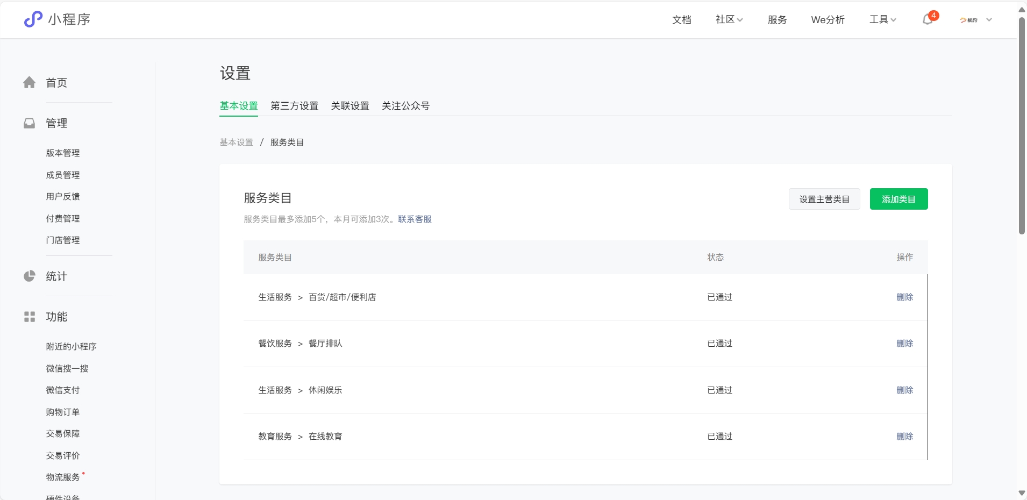Open the account dropdown chevron
1027x500 pixels.
(989, 20)
